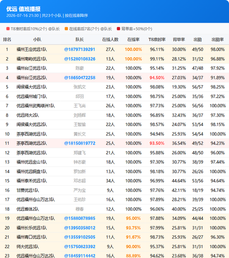Image resolution: width=229 pixels, height=258 pixels.
Task: Click 在线人数 cell 34人
Action: (110, 181)
